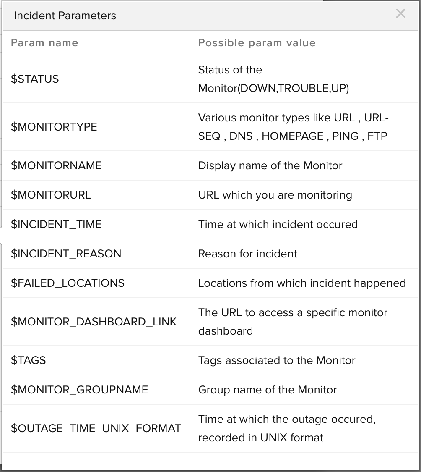Click the $INCIDENT_TIME parameter
Viewport: 421px width, 472px height.
pyautogui.click(x=56, y=224)
